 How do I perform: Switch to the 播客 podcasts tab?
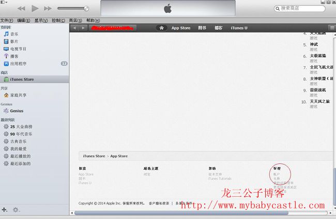[x=218, y=28]
